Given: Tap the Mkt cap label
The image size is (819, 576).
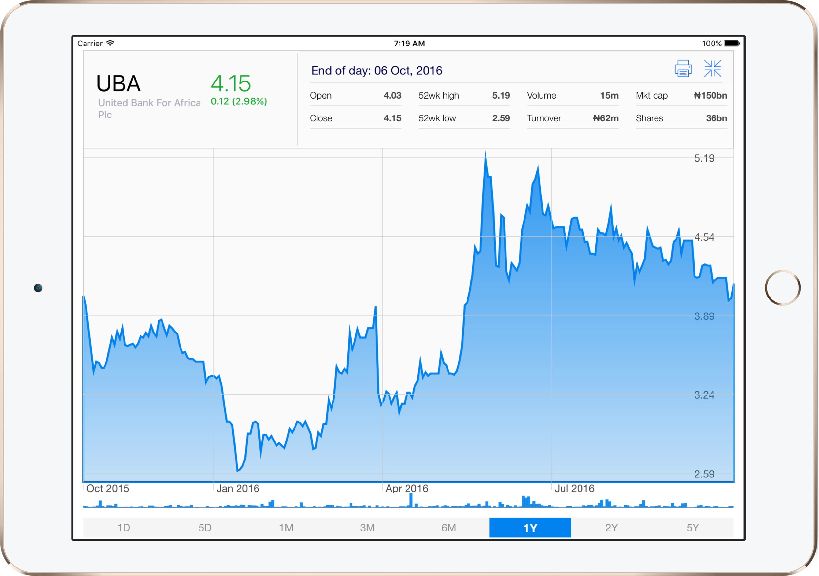Looking at the screenshot, I should click(x=651, y=96).
